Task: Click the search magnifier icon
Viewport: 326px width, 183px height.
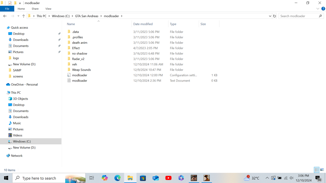Action: (x=320, y=16)
